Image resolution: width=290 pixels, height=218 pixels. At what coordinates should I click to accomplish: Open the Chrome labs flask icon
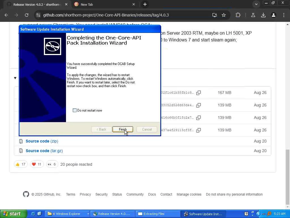tap(253, 15)
